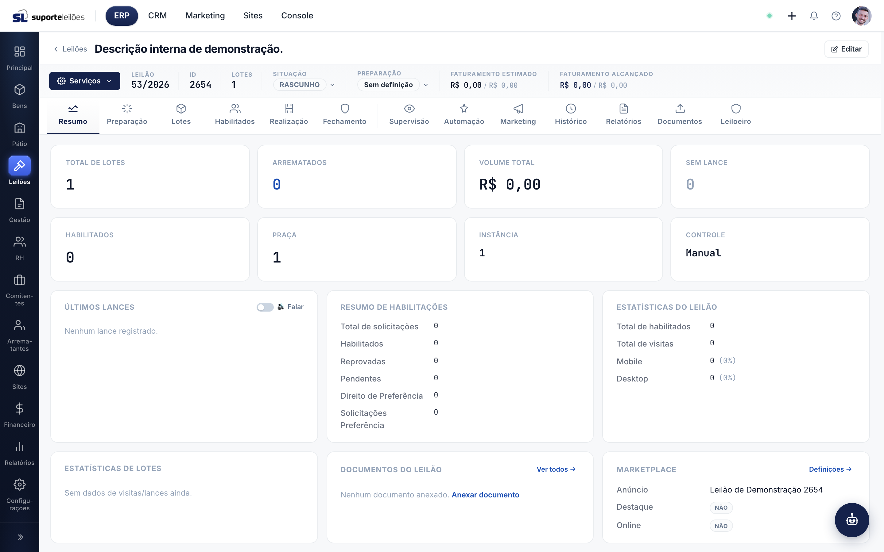The height and width of the screenshot is (552, 884).
Task: Open the Serviços dropdown
Action: [84, 81]
